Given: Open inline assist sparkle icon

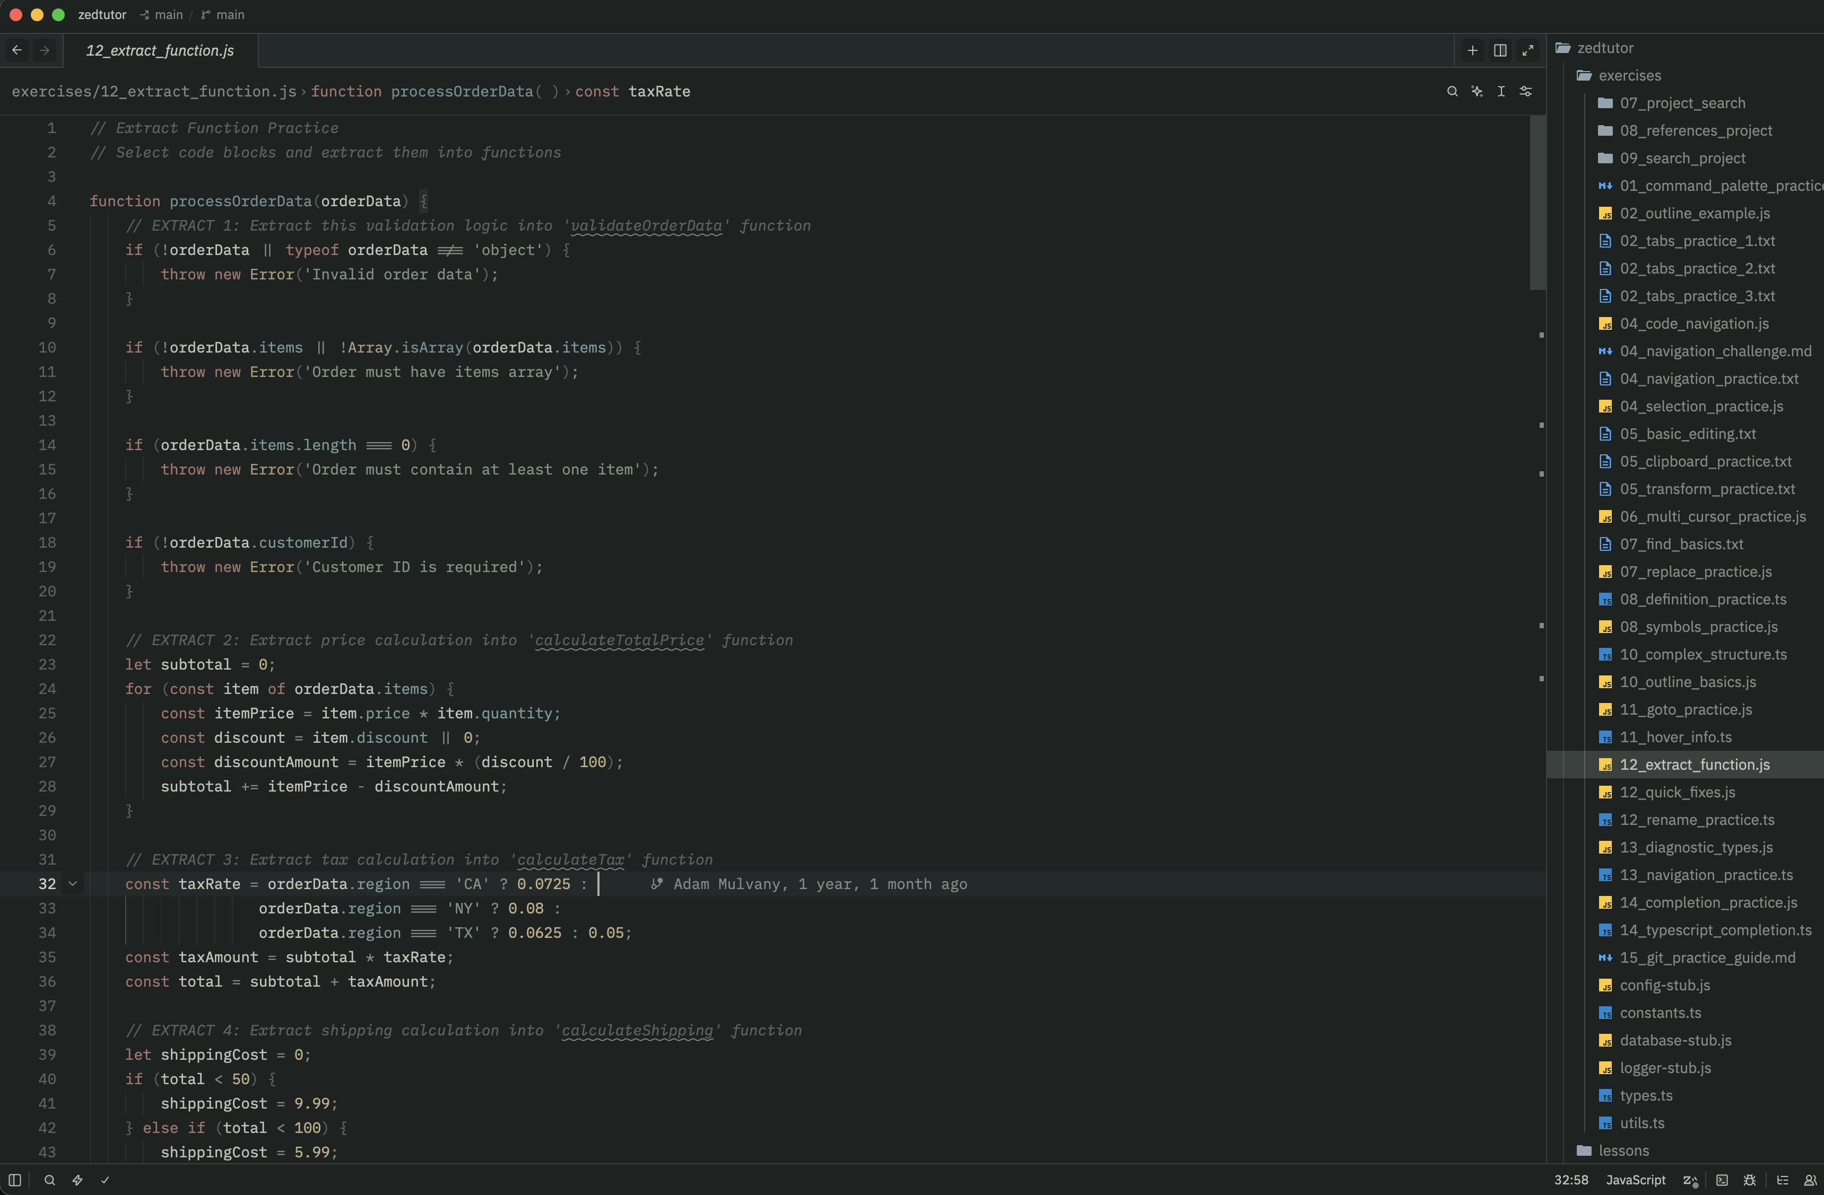Looking at the screenshot, I should pyautogui.click(x=1476, y=91).
